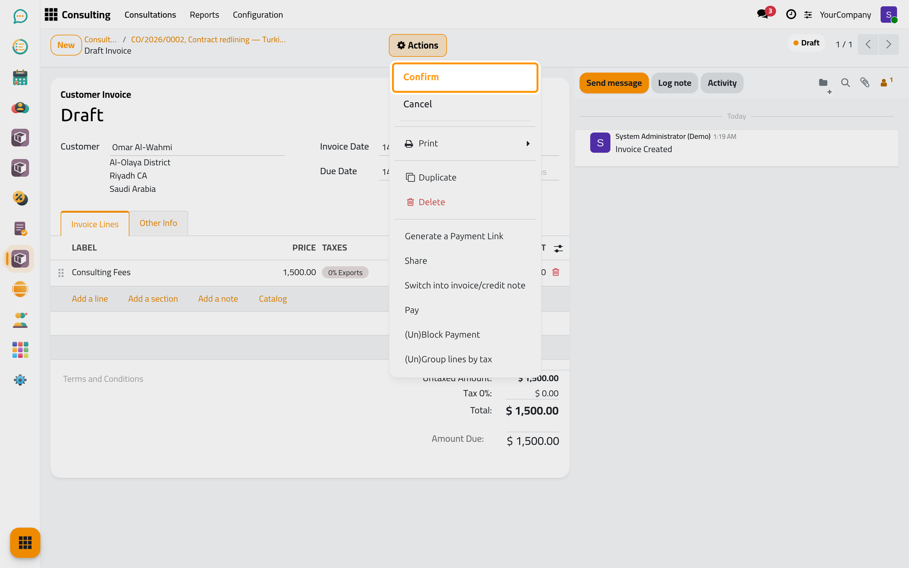Choose Cancel in the Actions menu
This screenshot has width=909, height=568.
[x=465, y=104]
